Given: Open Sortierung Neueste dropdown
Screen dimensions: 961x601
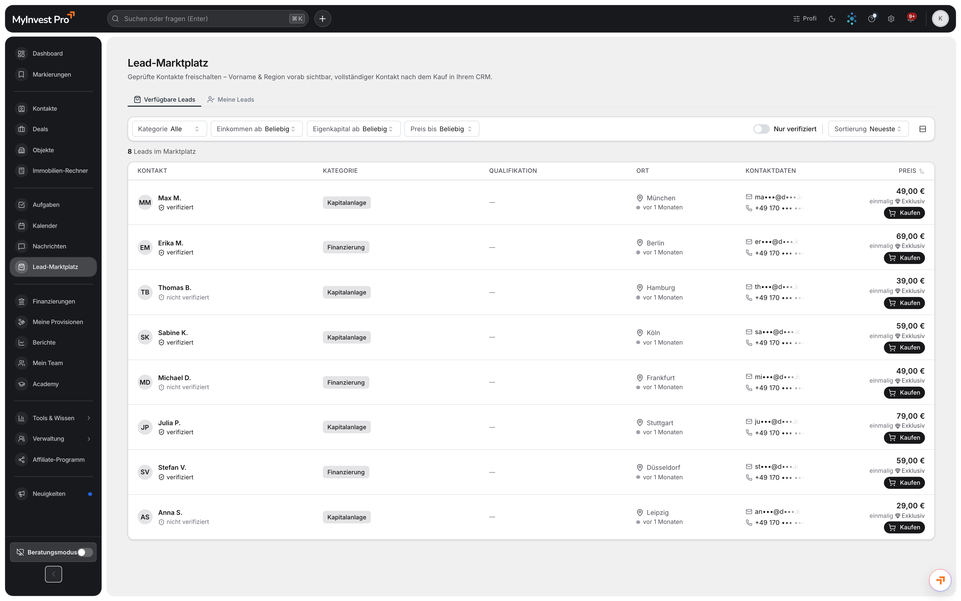Looking at the screenshot, I should point(868,129).
